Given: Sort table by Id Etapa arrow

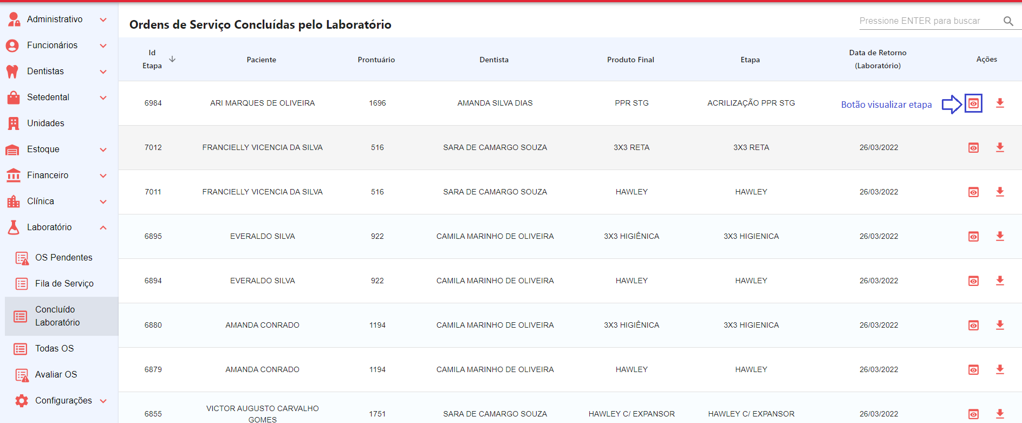Looking at the screenshot, I should 172,59.
